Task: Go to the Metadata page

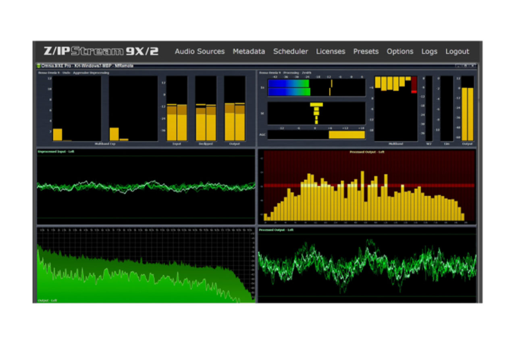Action: (x=249, y=52)
